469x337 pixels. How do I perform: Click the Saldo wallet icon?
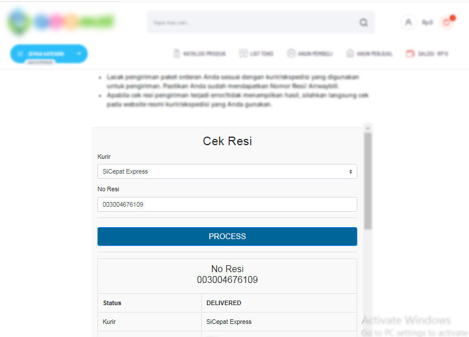pyautogui.click(x=410, y=54)
